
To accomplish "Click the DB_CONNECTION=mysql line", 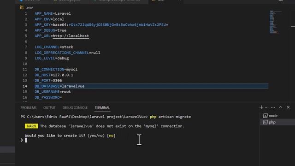I will (56, 70).
